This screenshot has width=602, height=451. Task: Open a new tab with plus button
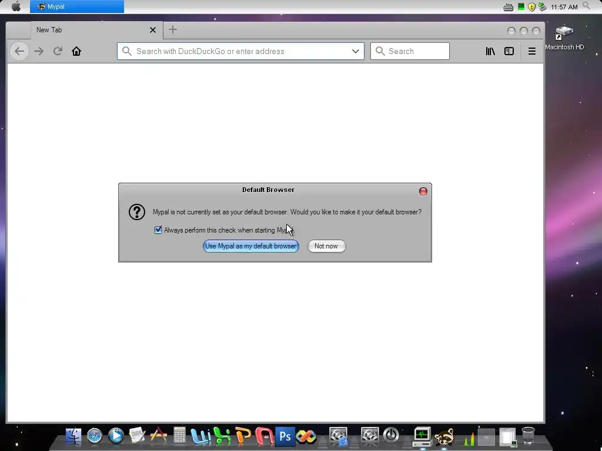[x=173, y=29]
